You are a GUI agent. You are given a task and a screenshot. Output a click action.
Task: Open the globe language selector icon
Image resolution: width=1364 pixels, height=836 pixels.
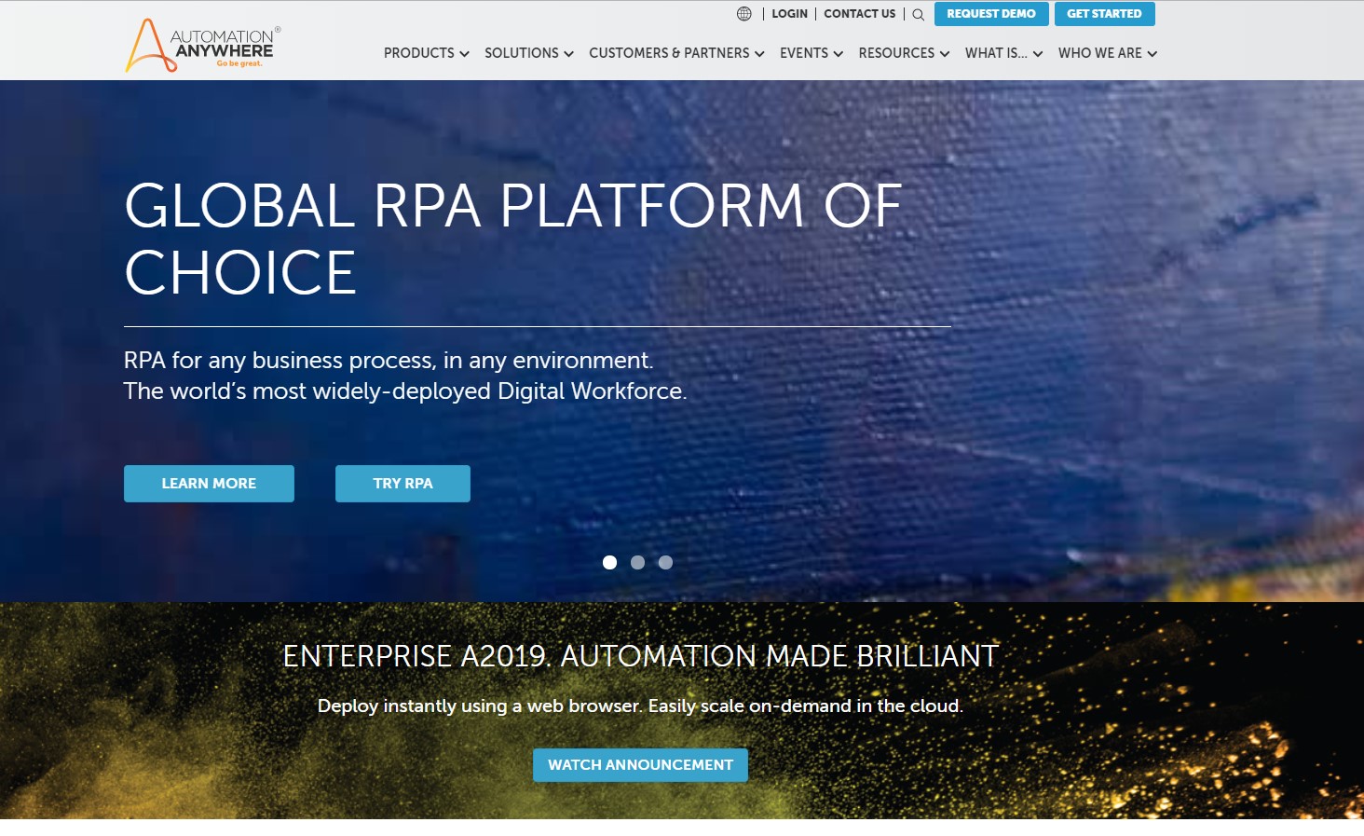point(743,14)
